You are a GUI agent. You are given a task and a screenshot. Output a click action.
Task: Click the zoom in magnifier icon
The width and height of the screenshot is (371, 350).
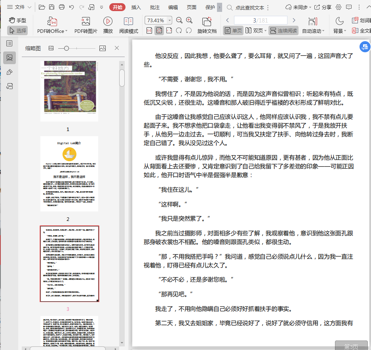(x=189, y=21)
